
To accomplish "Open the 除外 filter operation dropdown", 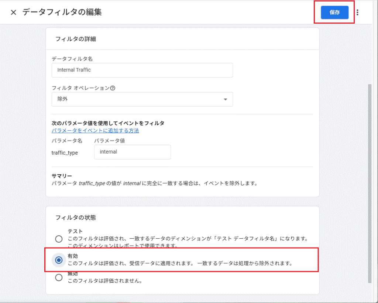I will pos(142,99).
